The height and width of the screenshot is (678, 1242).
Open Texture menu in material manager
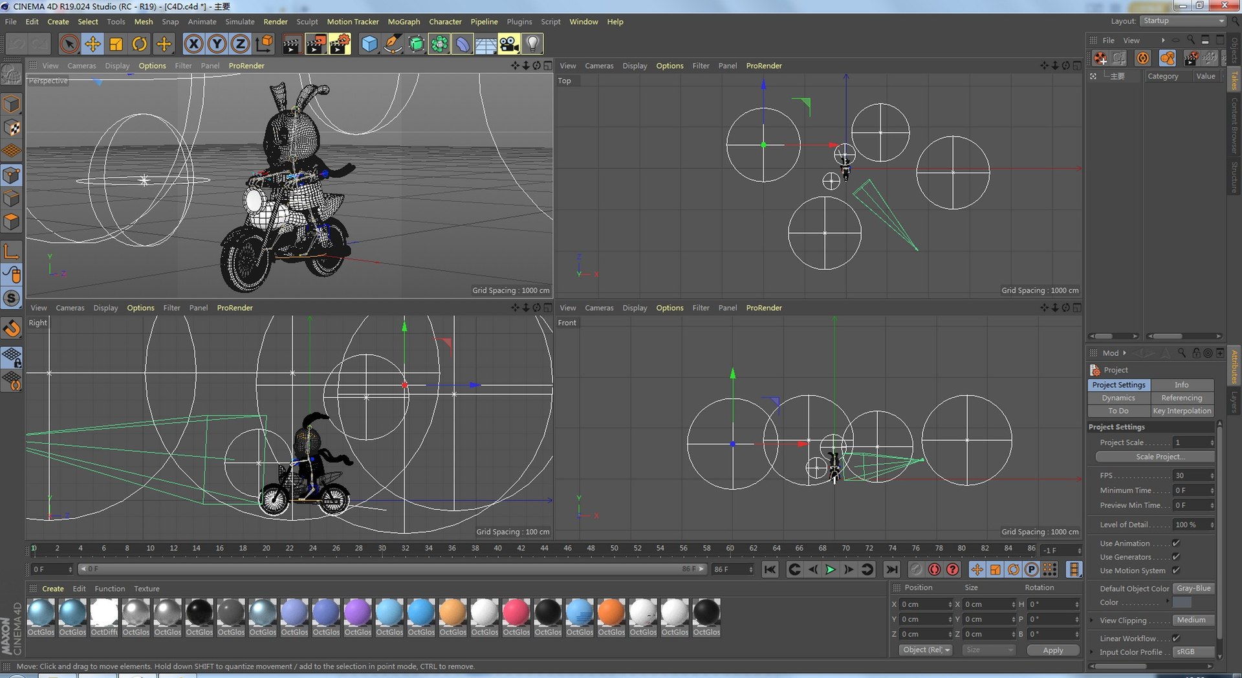[147, 589]
